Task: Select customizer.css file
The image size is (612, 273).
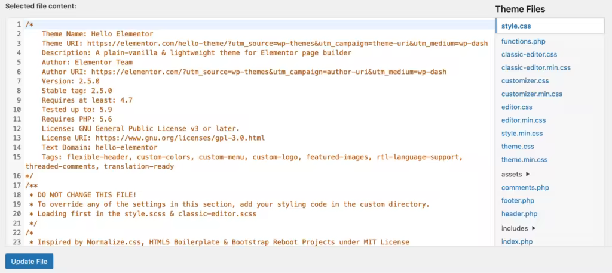Action: (x=525, y=81)
